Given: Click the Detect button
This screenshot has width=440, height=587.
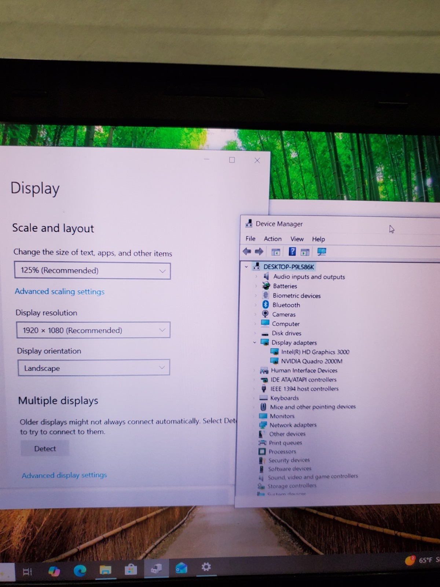Looking at the screenshot, I should [45, 448].
